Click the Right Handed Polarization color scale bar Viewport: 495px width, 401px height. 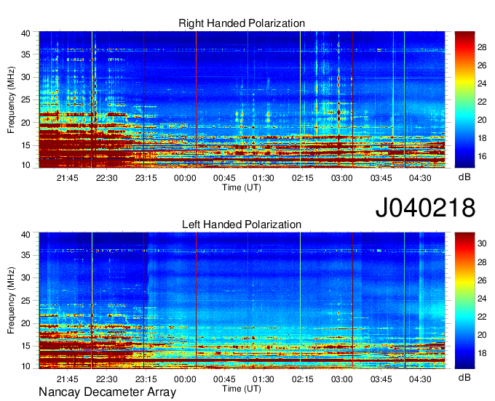464,100
